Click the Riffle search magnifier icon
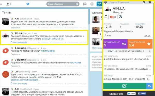This screenshot has height=96, width=155. 144,2
